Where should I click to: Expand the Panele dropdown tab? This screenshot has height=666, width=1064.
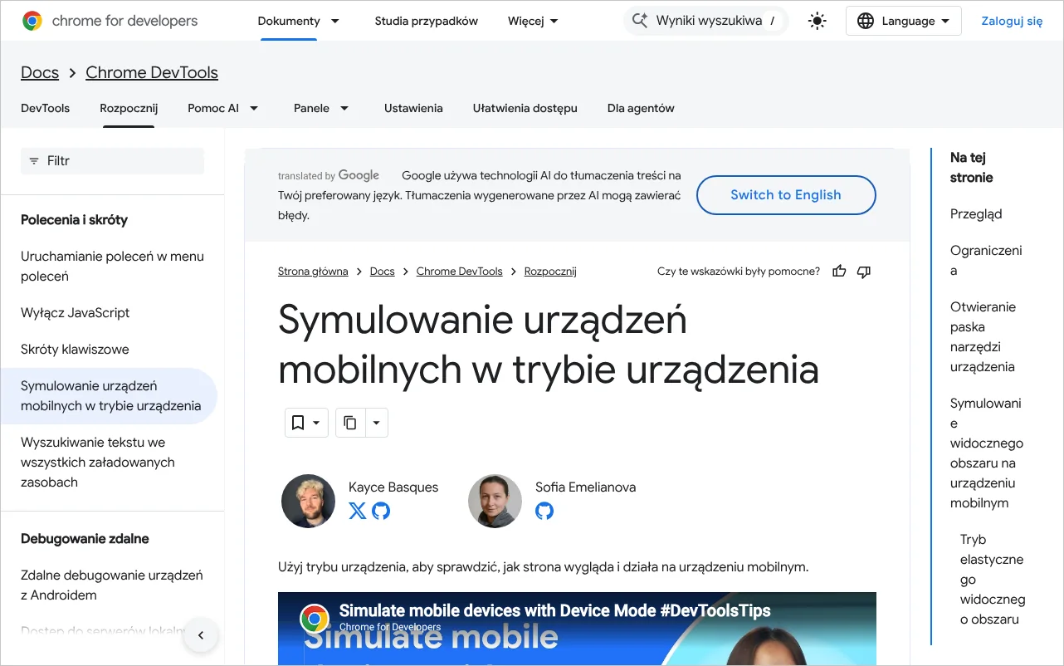[321, 108]
